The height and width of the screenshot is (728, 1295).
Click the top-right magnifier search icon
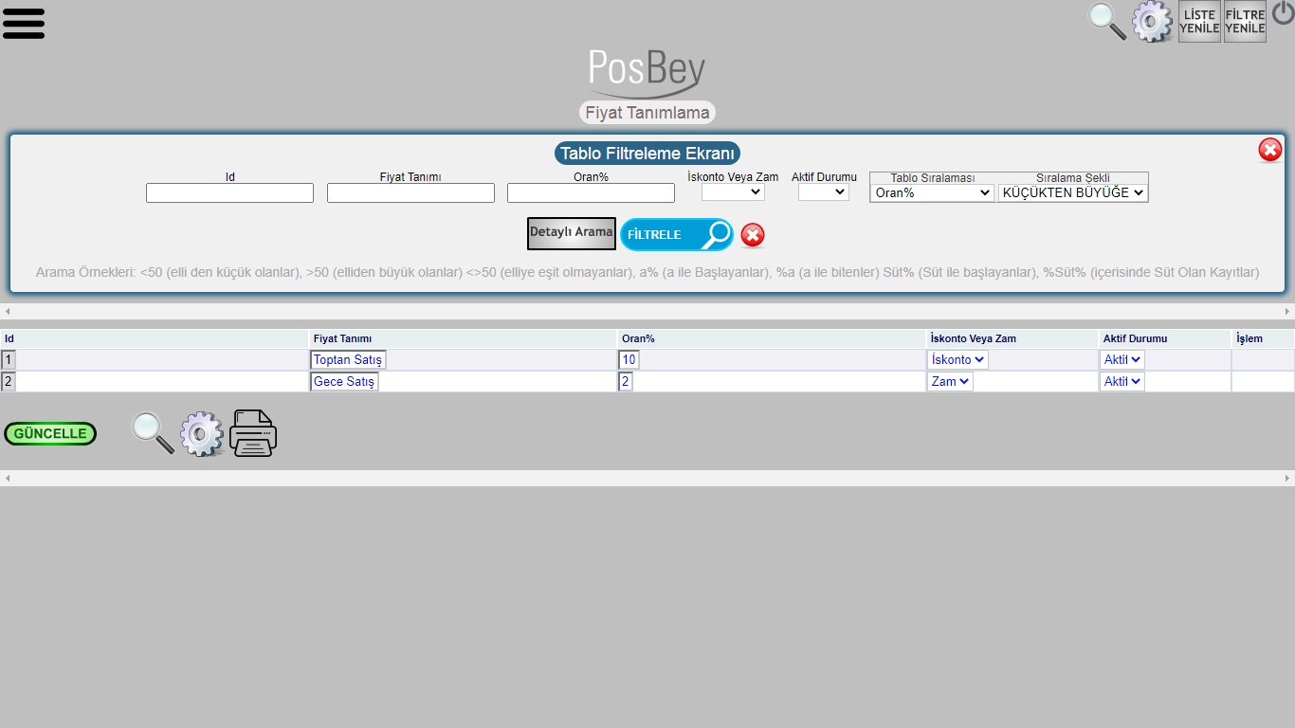tap(1106, 21)
